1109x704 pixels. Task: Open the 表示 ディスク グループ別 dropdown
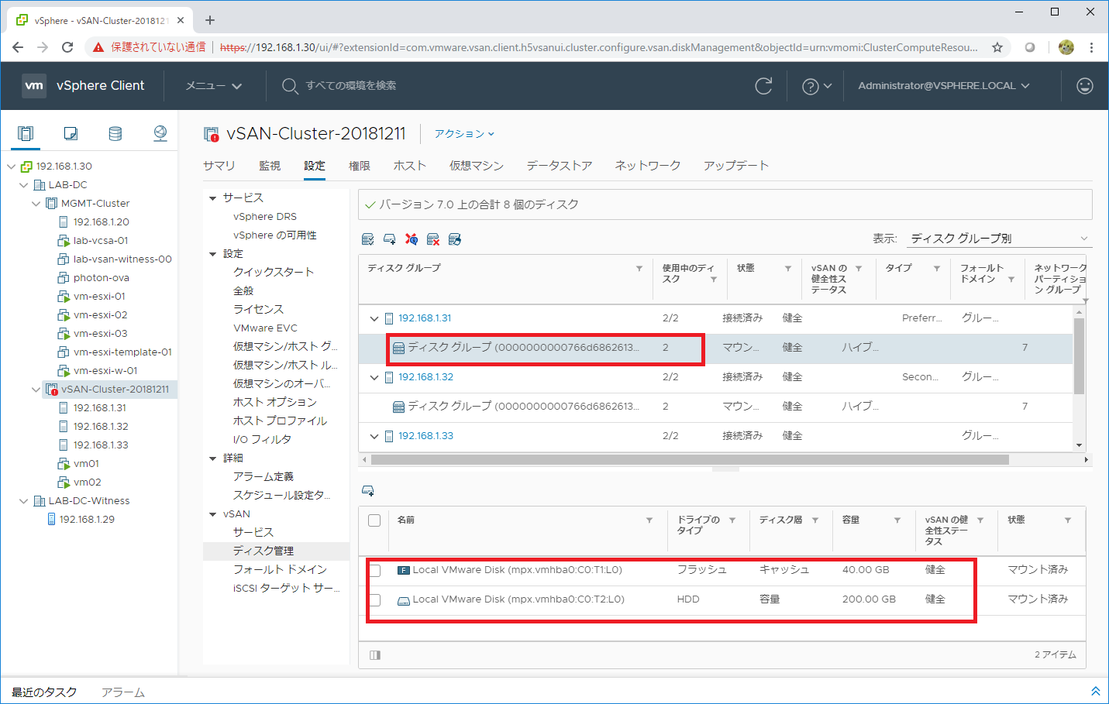coord(1000,239)
